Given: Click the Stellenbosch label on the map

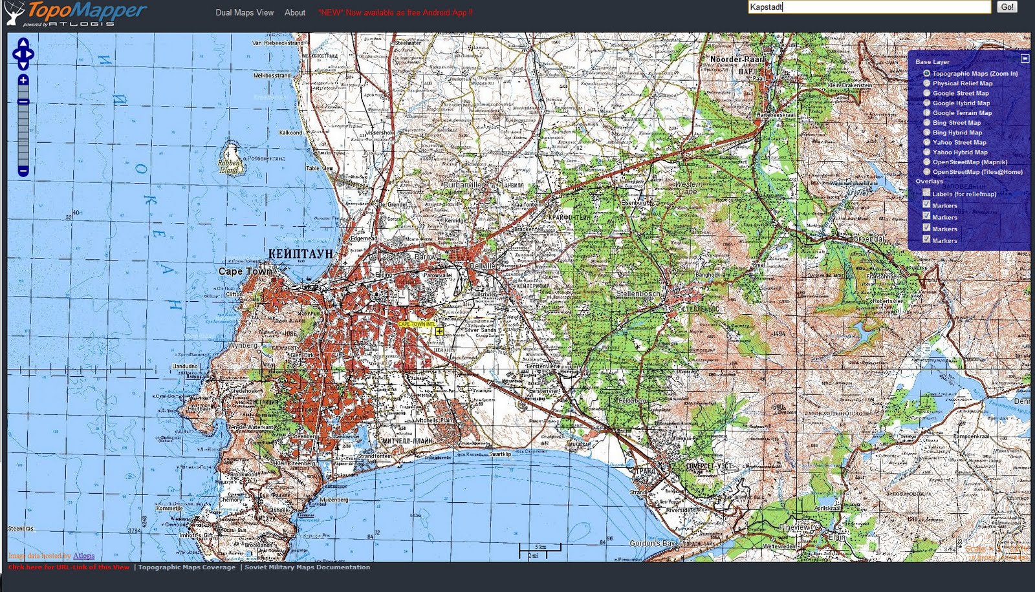Looking at the screenshot, I should point(638,293).
